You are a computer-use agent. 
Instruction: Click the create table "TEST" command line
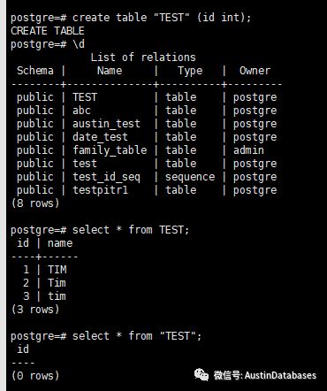coord(131,18)
